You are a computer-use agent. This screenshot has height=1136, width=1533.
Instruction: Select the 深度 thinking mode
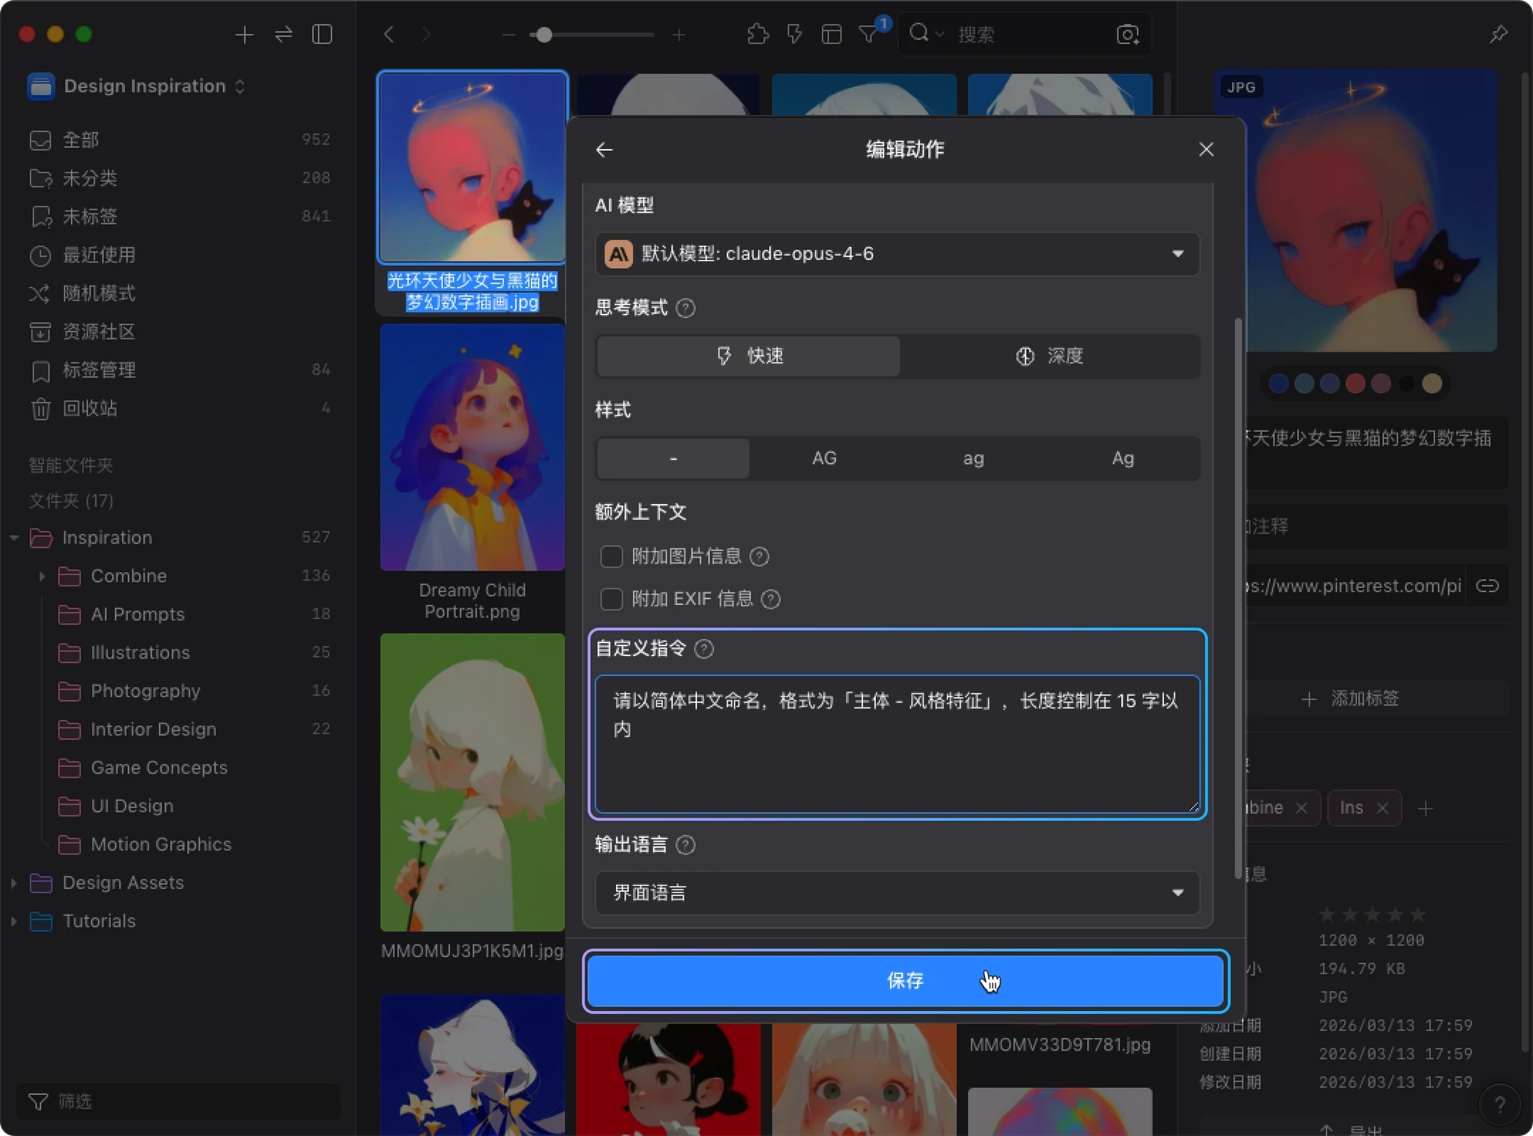(1049, 356)
